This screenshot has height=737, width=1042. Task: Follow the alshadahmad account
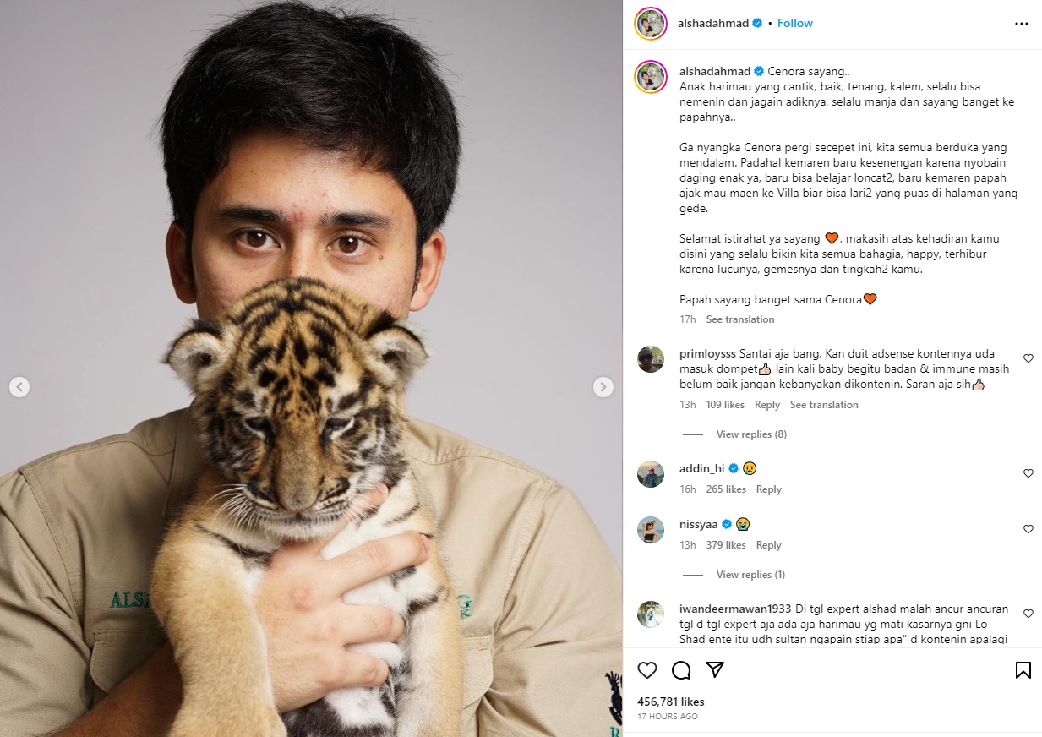click(x=794, y=24)
